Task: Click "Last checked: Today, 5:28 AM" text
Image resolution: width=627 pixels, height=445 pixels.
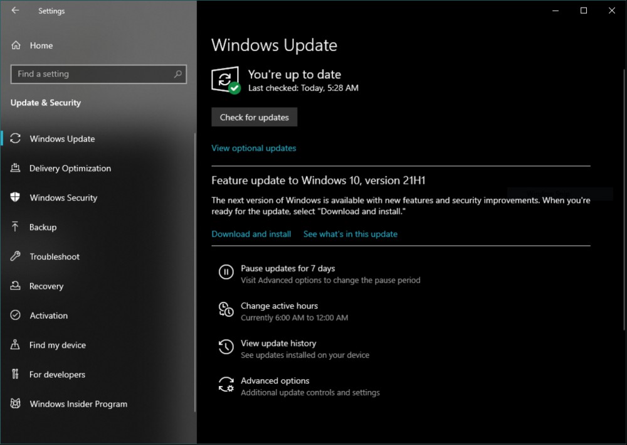Action: point(303,88)
